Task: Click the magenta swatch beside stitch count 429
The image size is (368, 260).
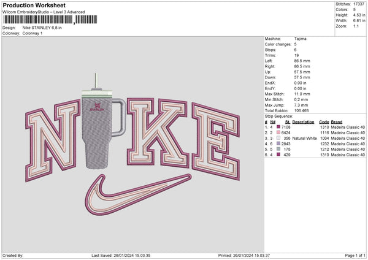Action: coord(278,155)
